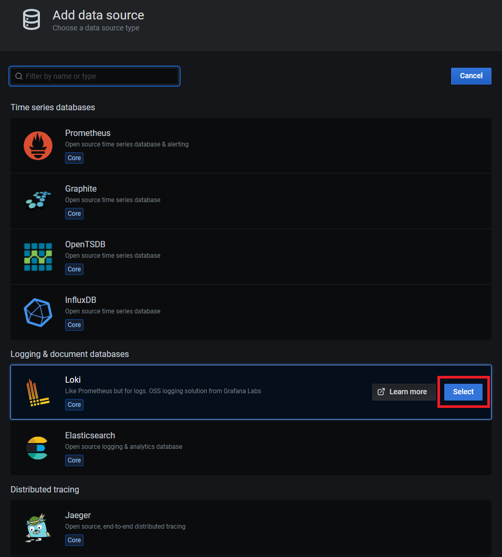Click the Prometheus flame logo icon

38,145
